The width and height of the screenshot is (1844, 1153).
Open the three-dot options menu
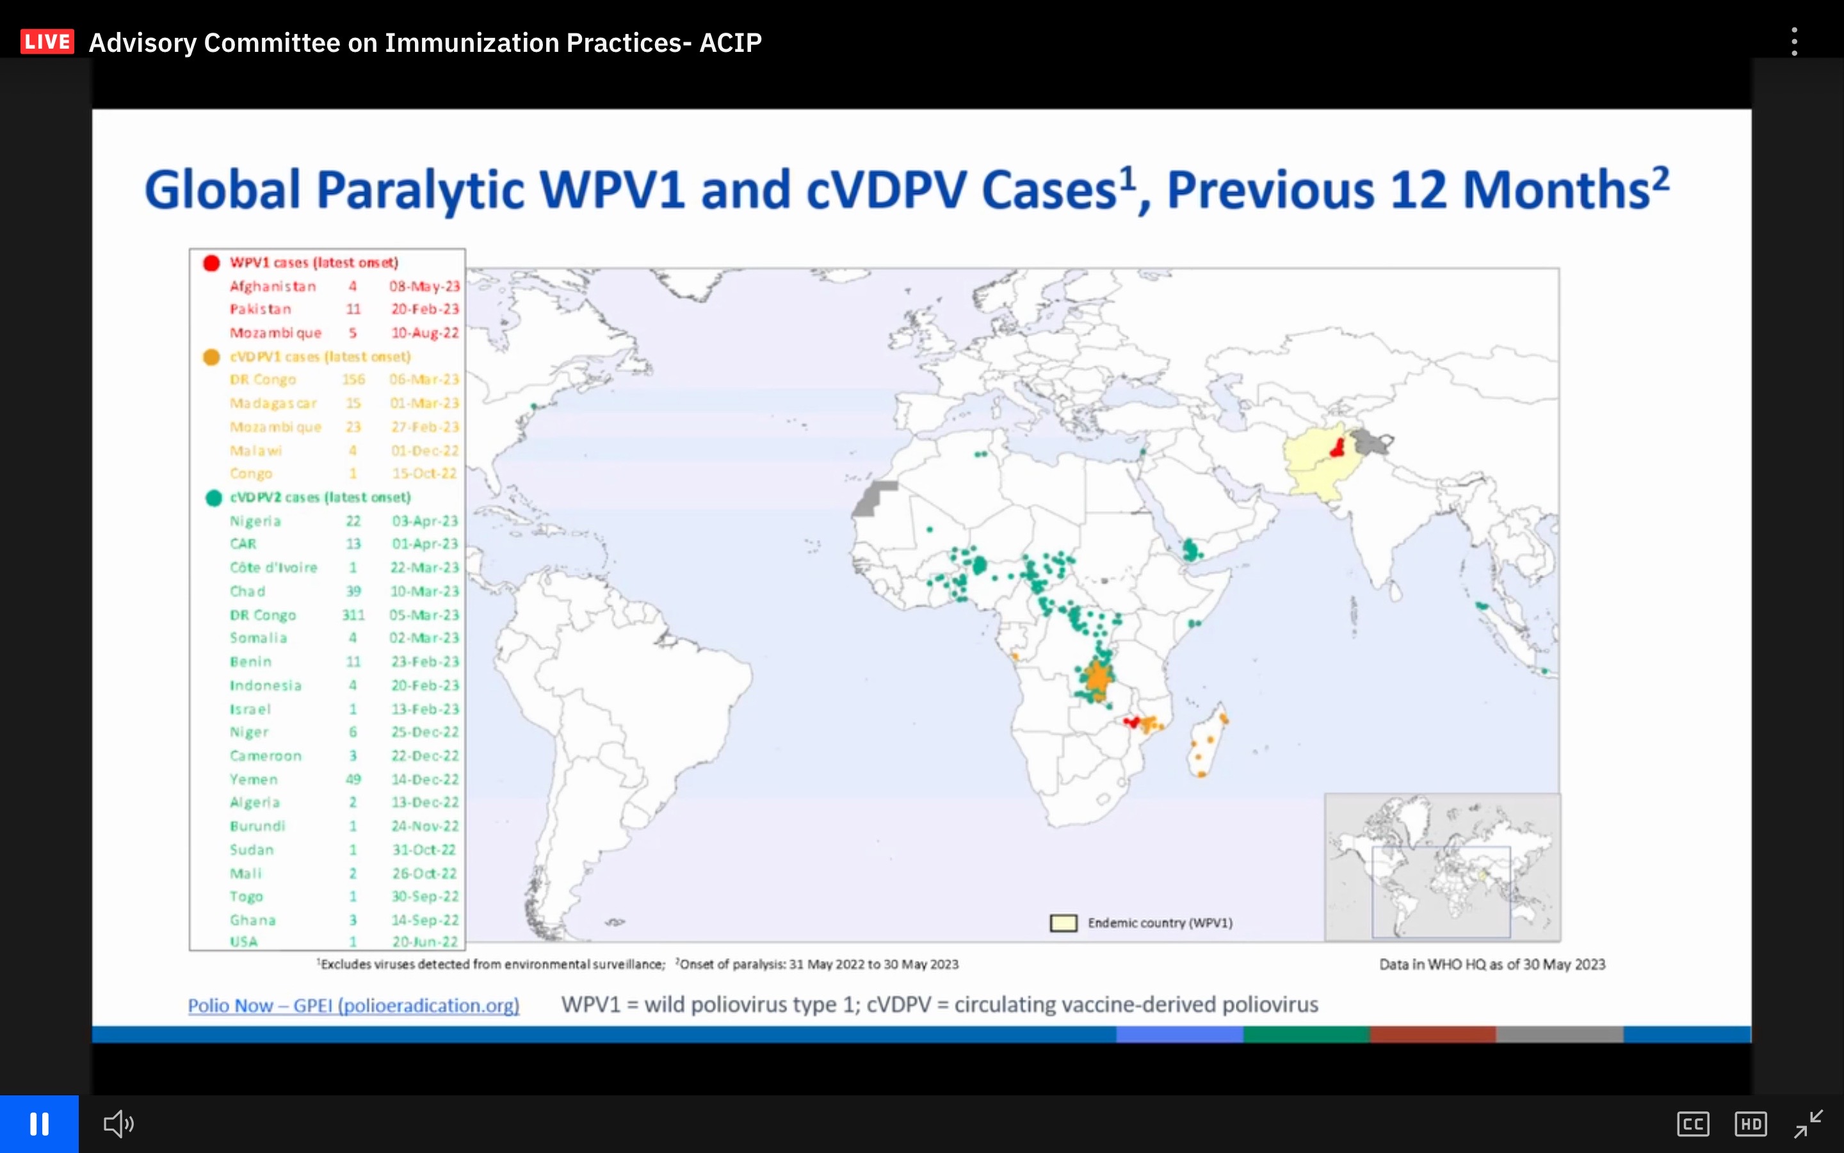[1795, 42]
